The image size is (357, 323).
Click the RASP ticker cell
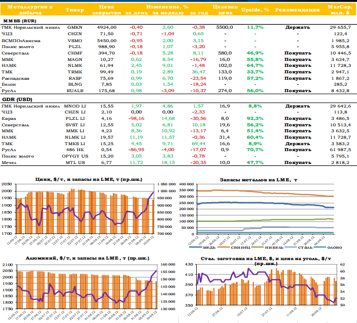(75, 78)
